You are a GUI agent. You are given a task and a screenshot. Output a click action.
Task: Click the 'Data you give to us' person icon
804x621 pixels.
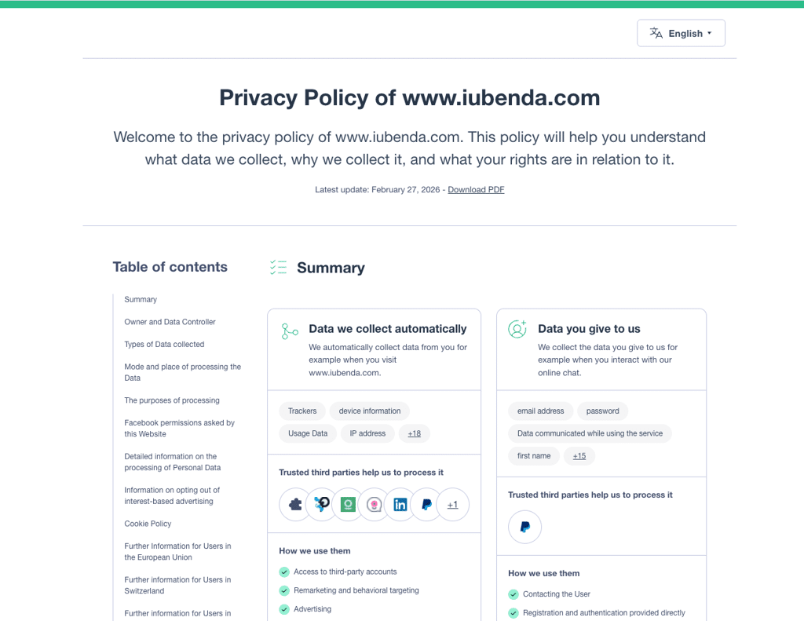517,331
